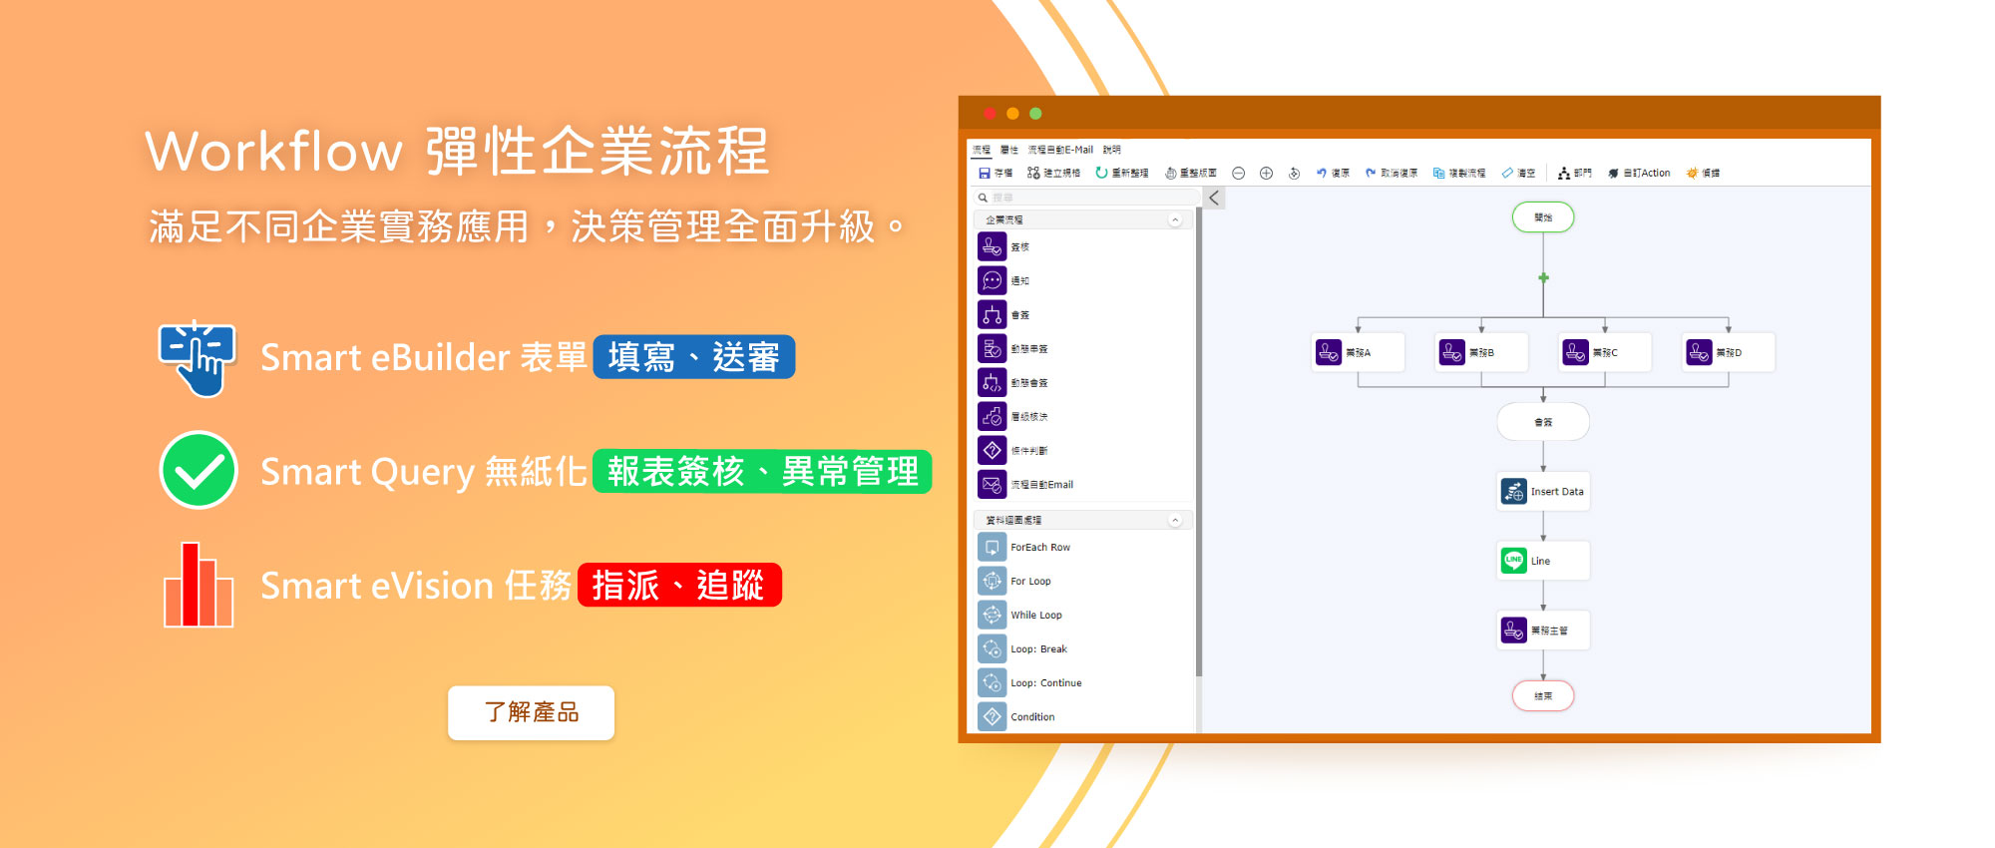Click the 存檔 save icon in toolbar
1995x848 pixels.
click(x=985, y=174)
